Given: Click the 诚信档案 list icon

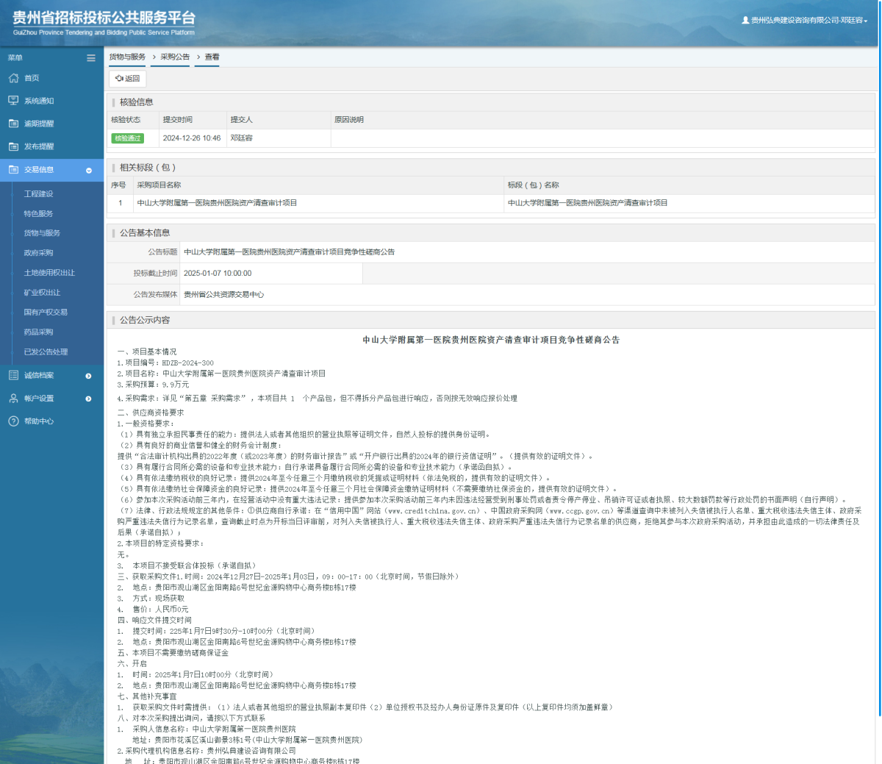Looking at the screenshot, I should 13,375.
